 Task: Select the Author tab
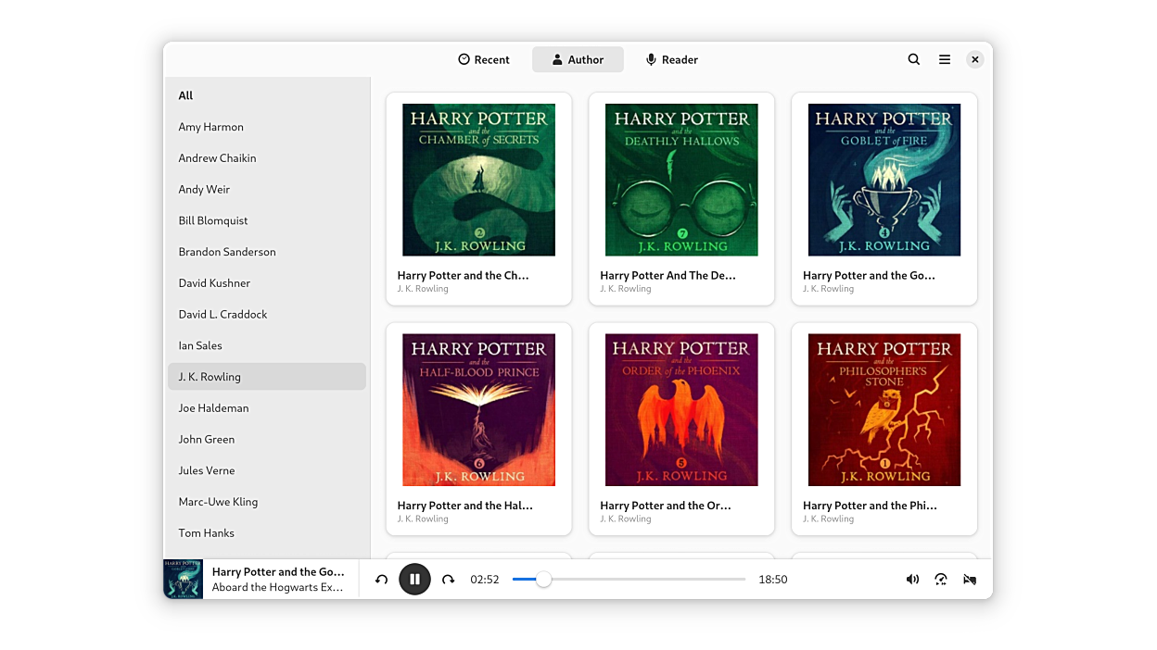coord(578,59)
